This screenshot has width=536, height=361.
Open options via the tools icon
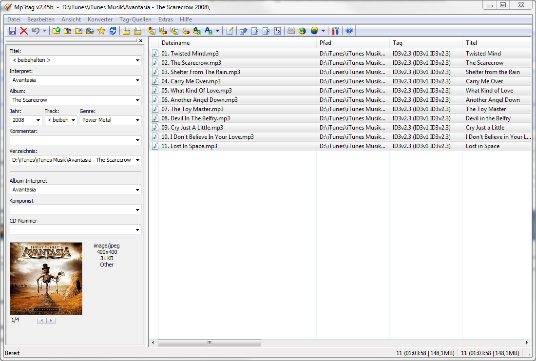[x=335, y=31]
